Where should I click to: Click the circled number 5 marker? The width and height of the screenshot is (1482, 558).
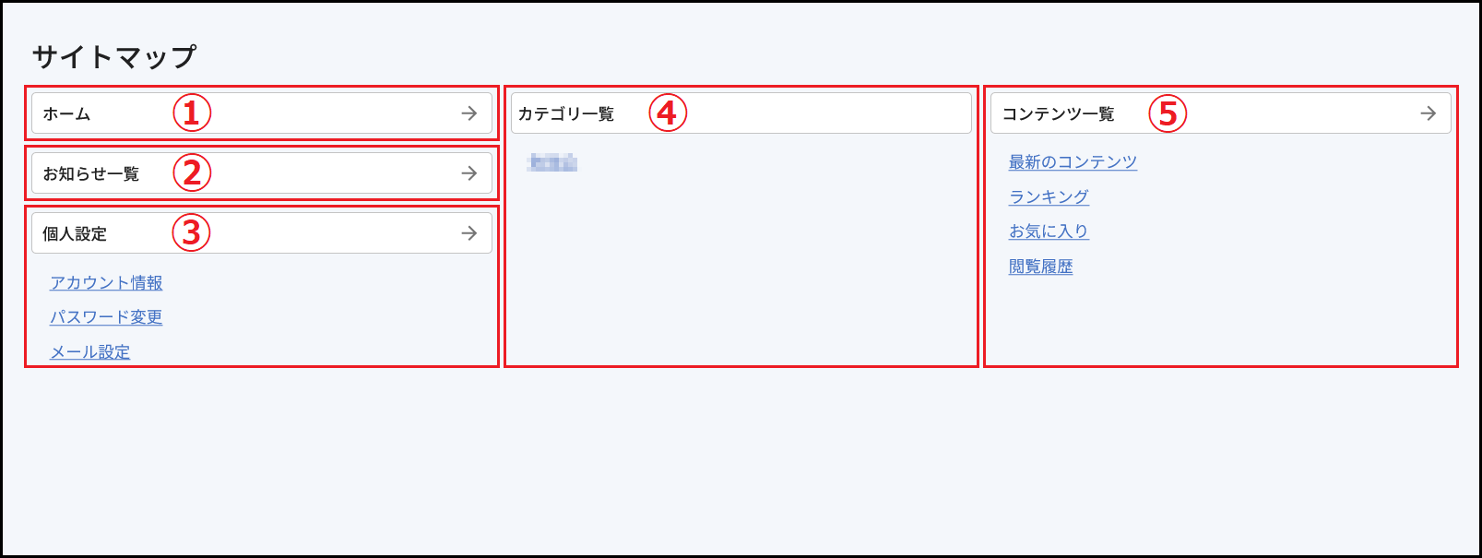[x=1168, y=113]
